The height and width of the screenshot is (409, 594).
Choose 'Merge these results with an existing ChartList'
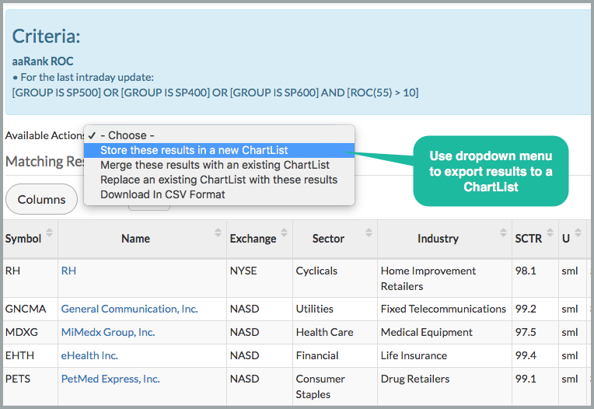tap(215, 165)
